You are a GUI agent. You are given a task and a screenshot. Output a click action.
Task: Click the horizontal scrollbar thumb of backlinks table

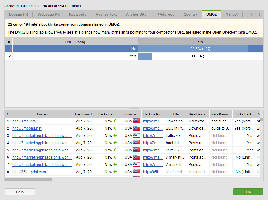(28, 179)
